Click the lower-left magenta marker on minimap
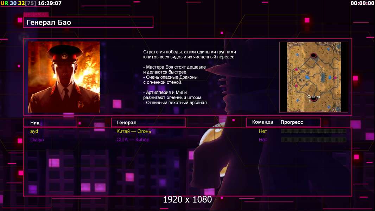This screenshot has width=375, height=211. [296, 86]
